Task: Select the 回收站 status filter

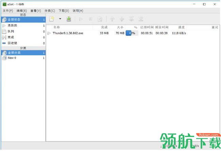Action: tap(23, 43)
